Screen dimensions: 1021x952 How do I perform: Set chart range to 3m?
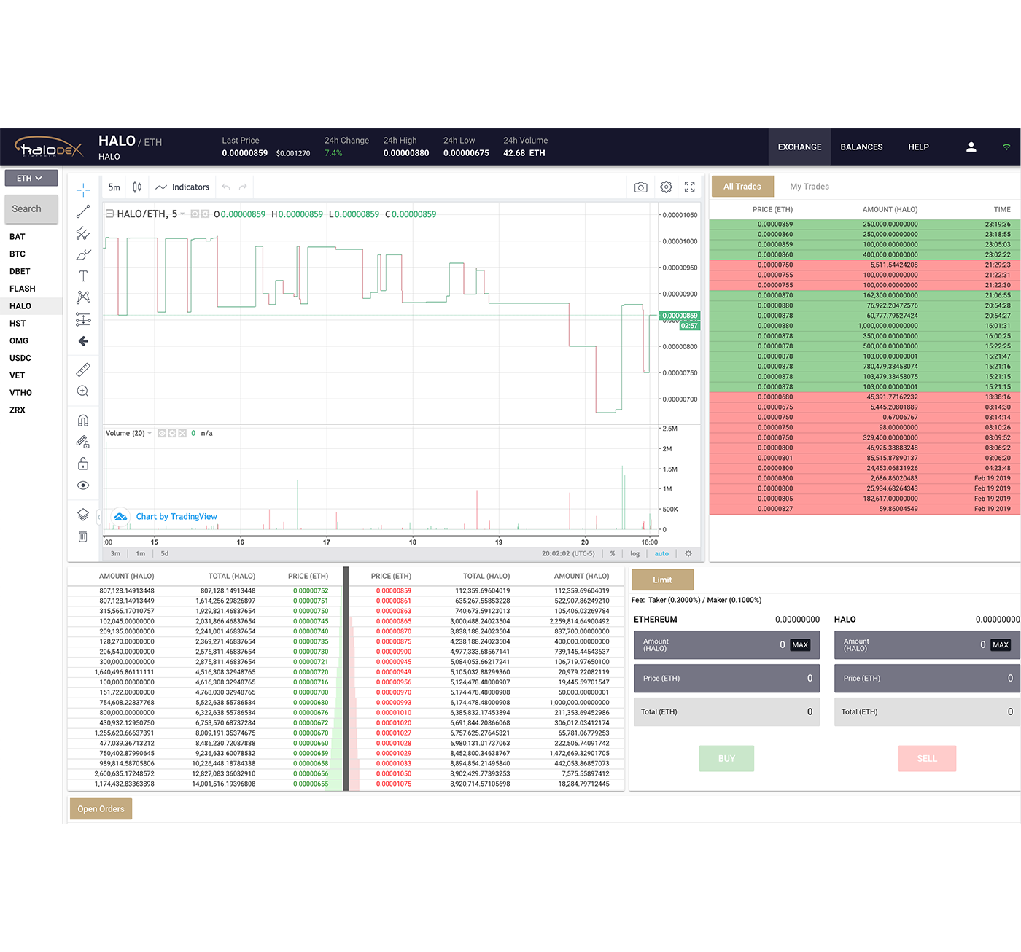pyautogui.click(x=115, y=554)
